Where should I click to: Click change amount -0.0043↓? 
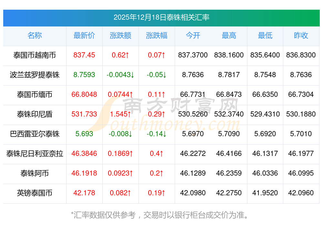[120, 75]
